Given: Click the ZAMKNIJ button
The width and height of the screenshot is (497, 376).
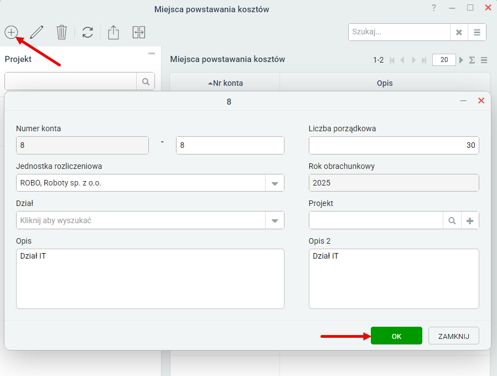Looking at the screenshot, I should (454, 336).
